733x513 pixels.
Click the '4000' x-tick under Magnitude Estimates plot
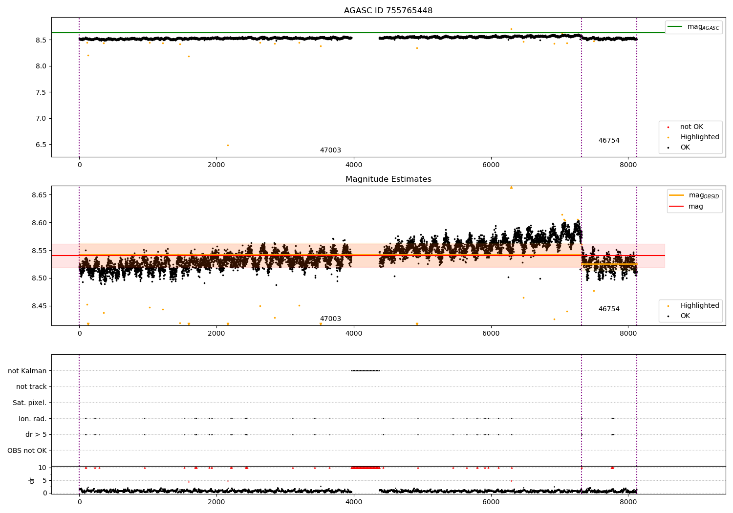tap(354, 334)
